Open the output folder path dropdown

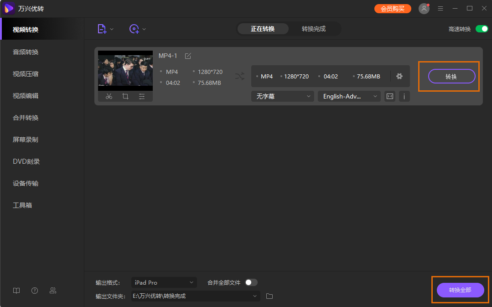(196, 296)
